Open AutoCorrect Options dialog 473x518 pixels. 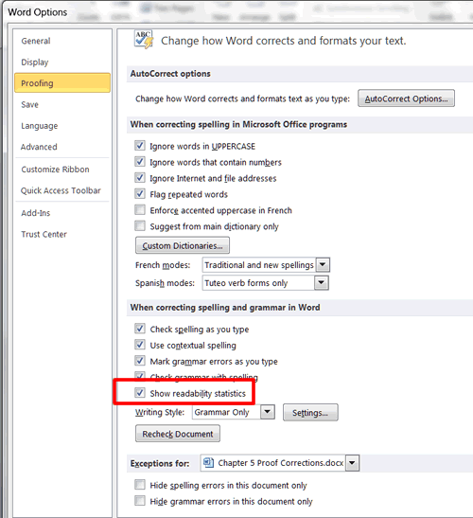click(x=406, y=98)
